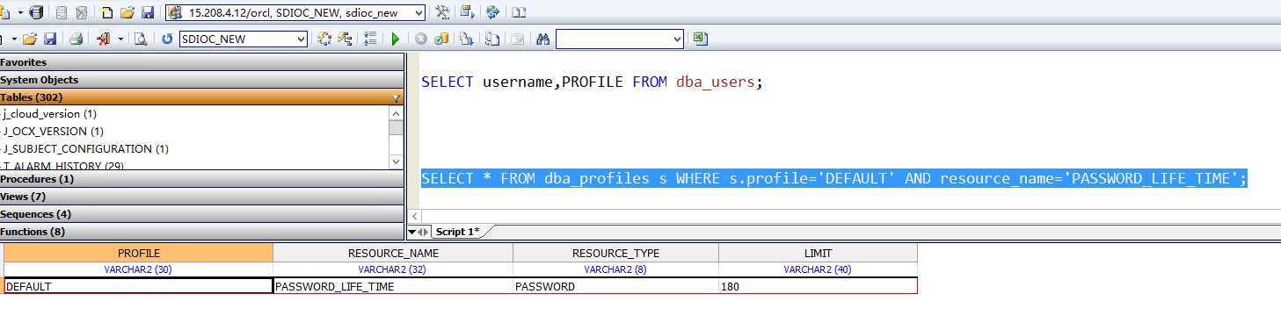
Task: Open the empty search combo box dropdown
Action: [x=676, y=39]
